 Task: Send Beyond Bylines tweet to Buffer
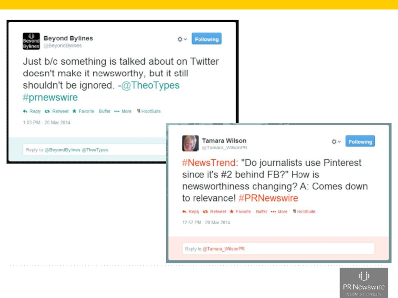(105, 111)
